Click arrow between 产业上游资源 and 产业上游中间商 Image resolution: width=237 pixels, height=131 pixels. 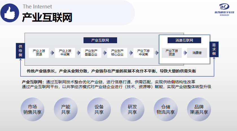click(x=52, y=53)
